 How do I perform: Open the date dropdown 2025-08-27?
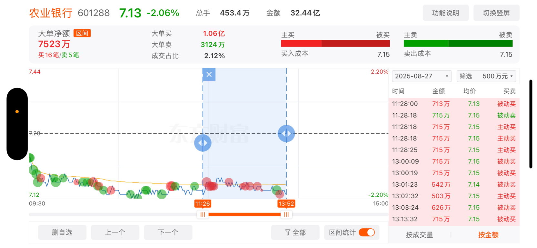[x=422, y=76]
